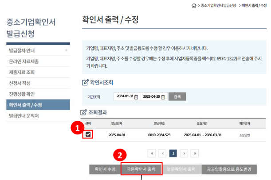The image size is (271, 180).
Task: Toggle the checkbox for the 2025-04-01 row
Action: pos(90,134)
